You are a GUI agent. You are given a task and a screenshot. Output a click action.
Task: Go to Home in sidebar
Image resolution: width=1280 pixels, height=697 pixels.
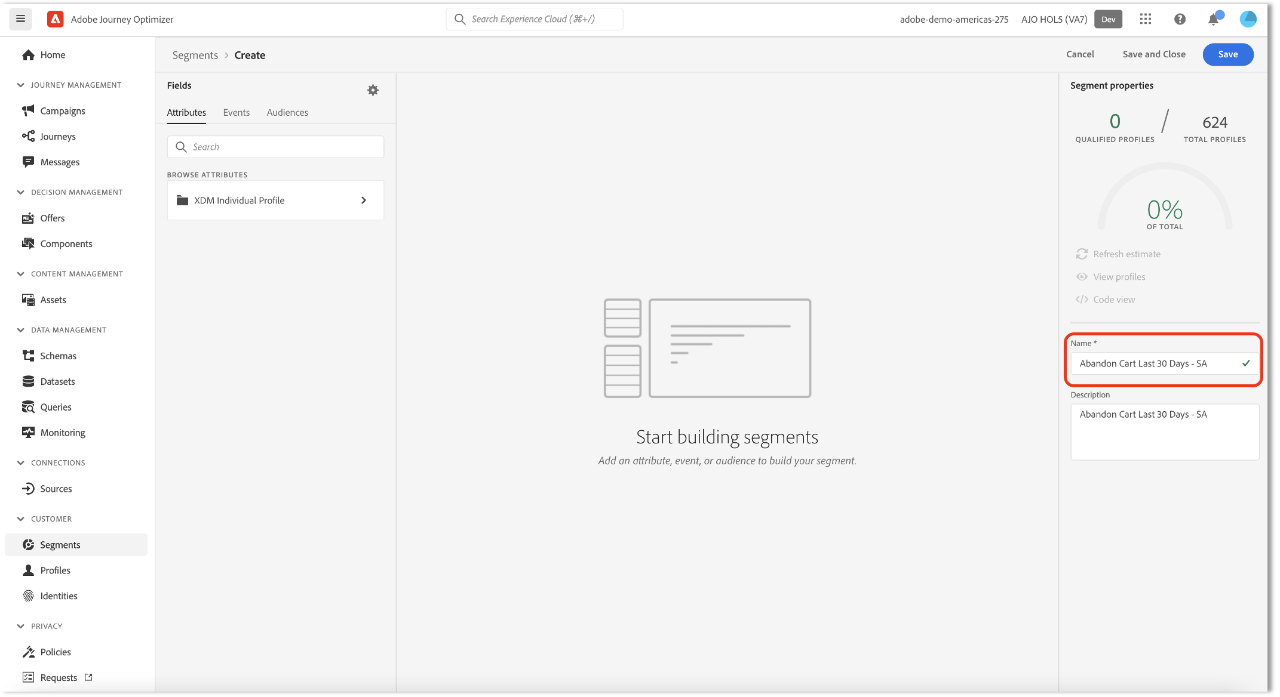coord(44,55)
